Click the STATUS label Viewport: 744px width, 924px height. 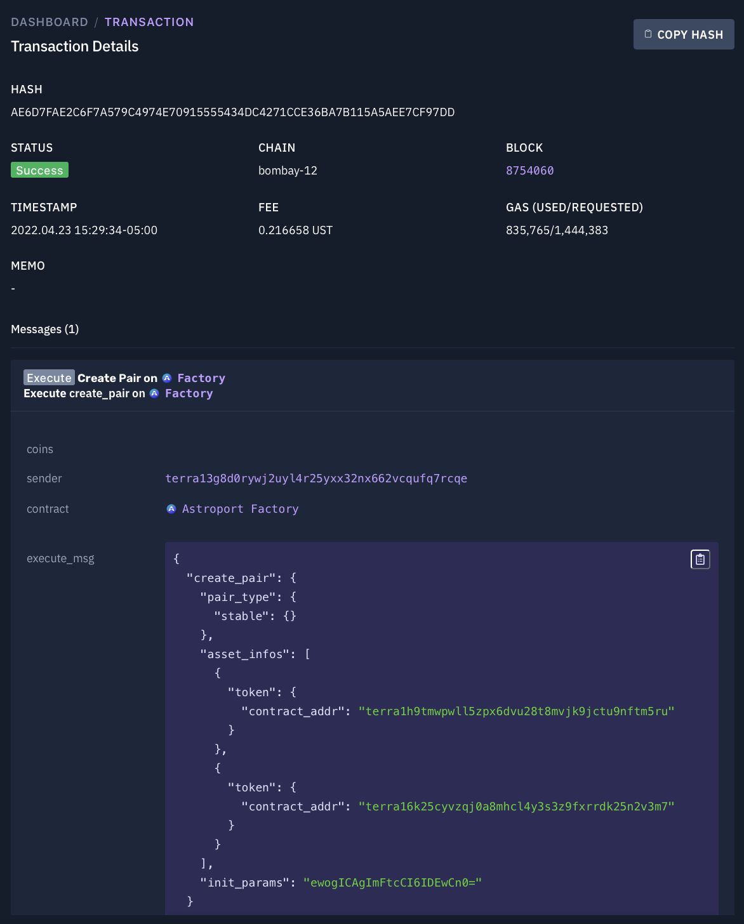(32, 148)
